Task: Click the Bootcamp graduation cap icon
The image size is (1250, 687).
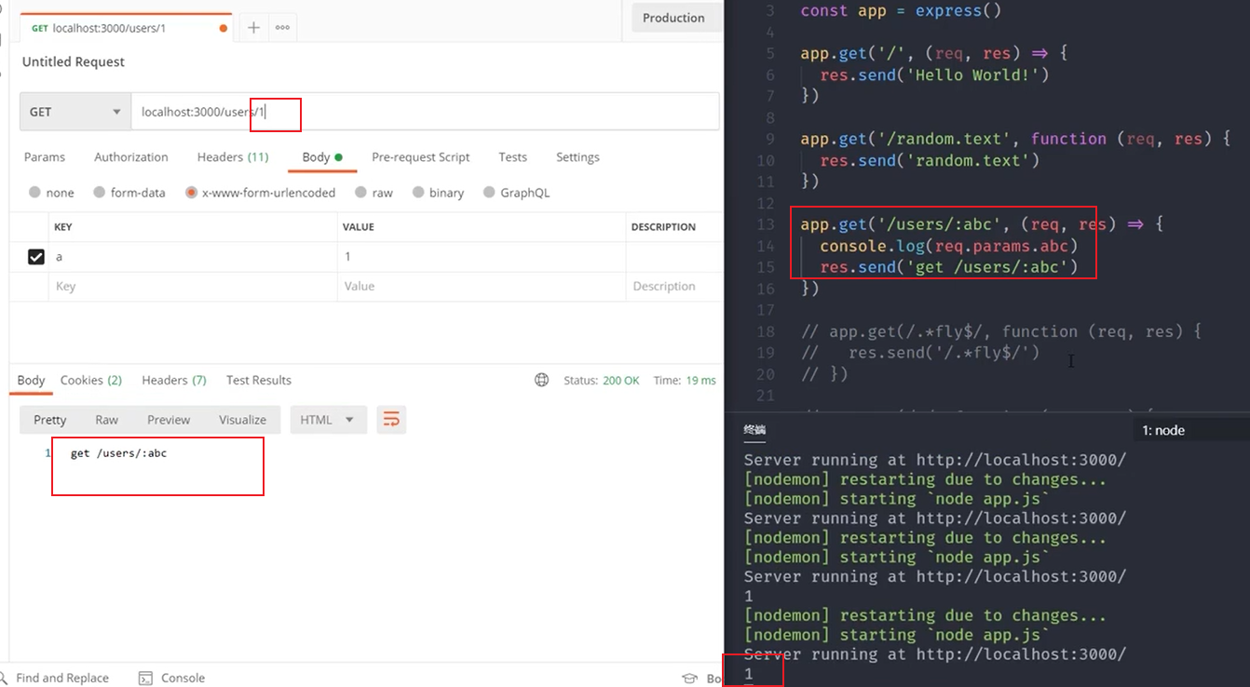Action: tap(690, 678)
